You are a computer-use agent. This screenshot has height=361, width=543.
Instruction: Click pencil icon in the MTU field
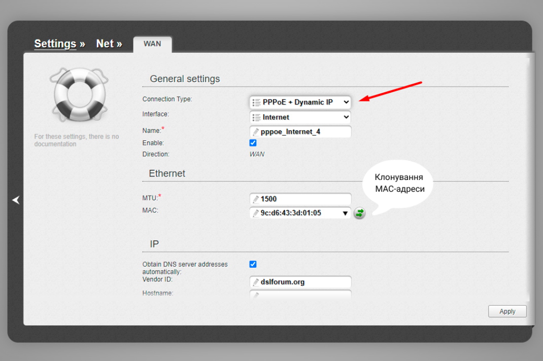(256, 199)
